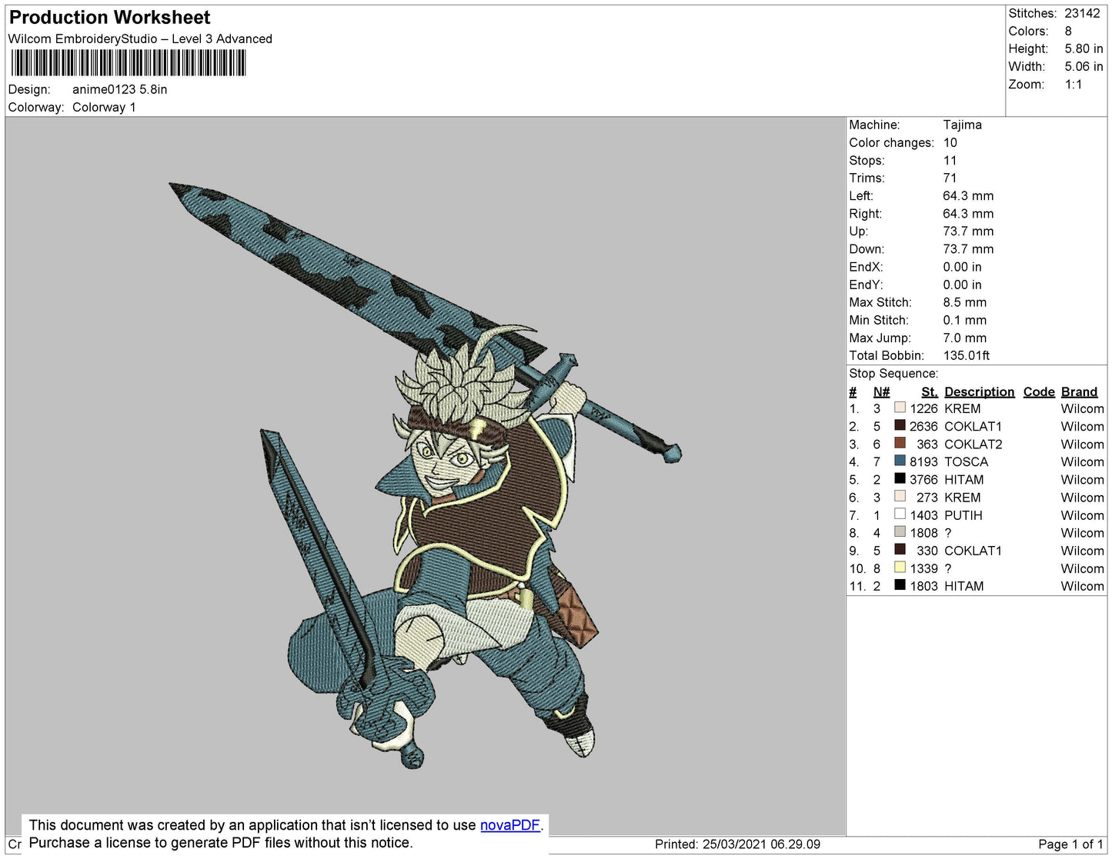Image resolution: width=1112 pixels, height=859 pixels.
Task: Click the 'Colorway 1' value
Action: click(104, 107)
